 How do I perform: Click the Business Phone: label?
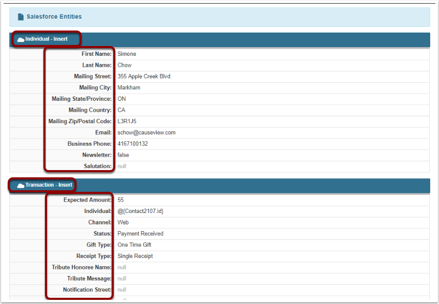click(x=89, y=144)
